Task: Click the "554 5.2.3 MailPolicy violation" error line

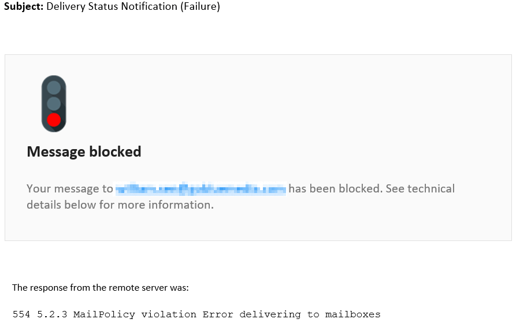Action: point(196,314)
